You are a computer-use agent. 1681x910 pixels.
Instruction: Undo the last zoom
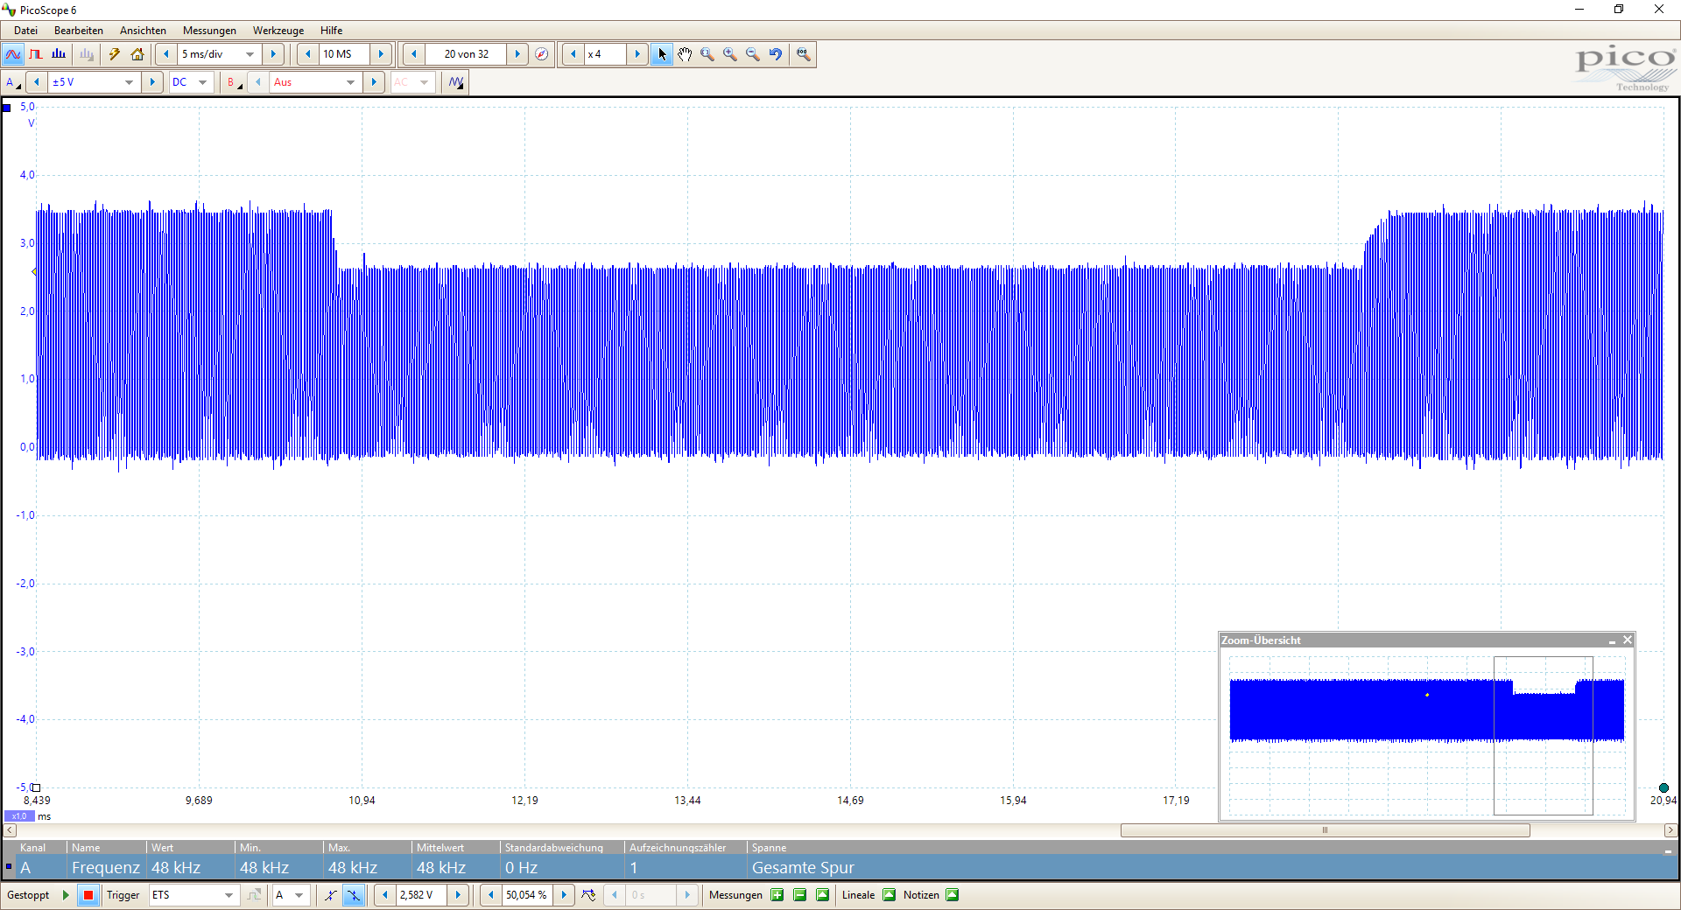[776, 54]
